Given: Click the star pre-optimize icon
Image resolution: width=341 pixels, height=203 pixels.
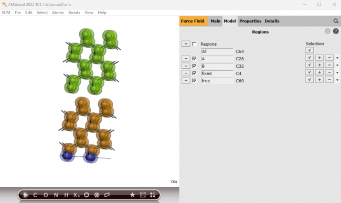Looking at the screenshot, I should tap(132, 195).
